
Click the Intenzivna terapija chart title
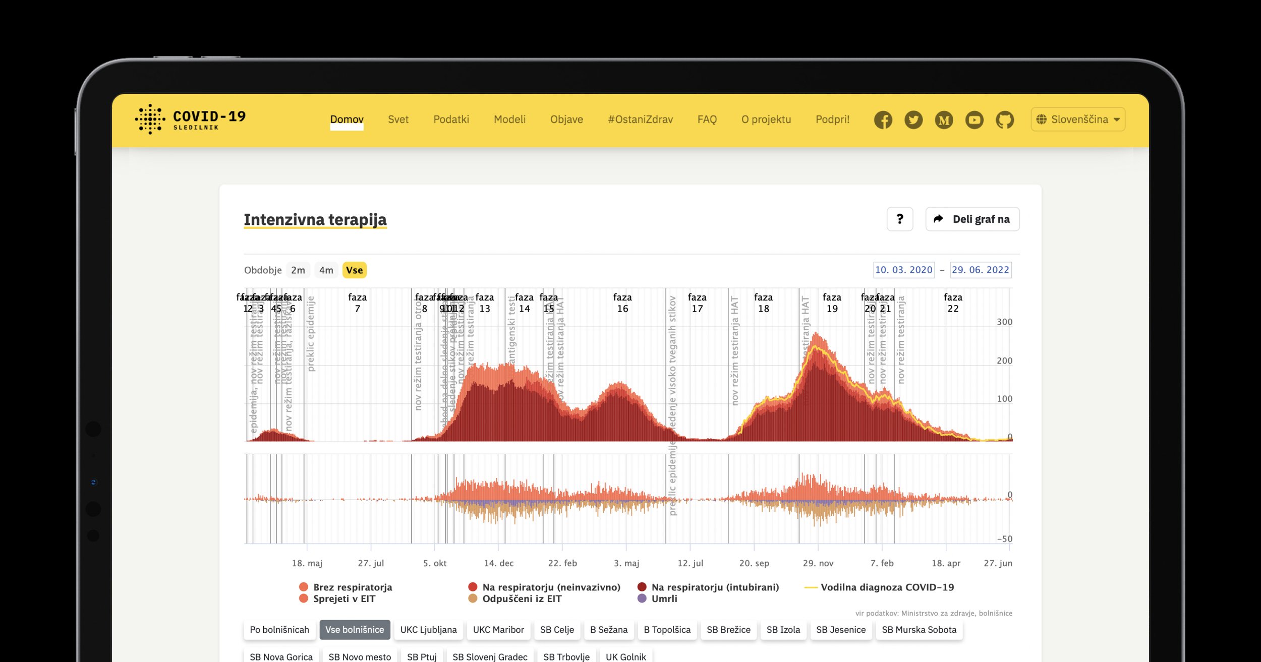pos(315,220)
